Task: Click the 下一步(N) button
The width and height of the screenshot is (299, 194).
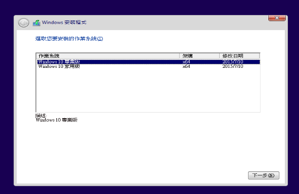Action: point(264,175)
